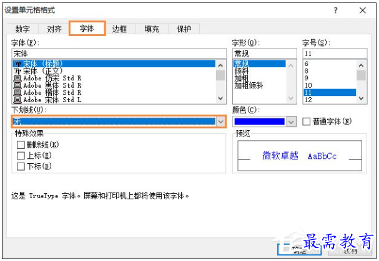Image resolution: width=379 pixels, height=261 pixels.
Task: Select font size 9
Action: tap(330, 78)
